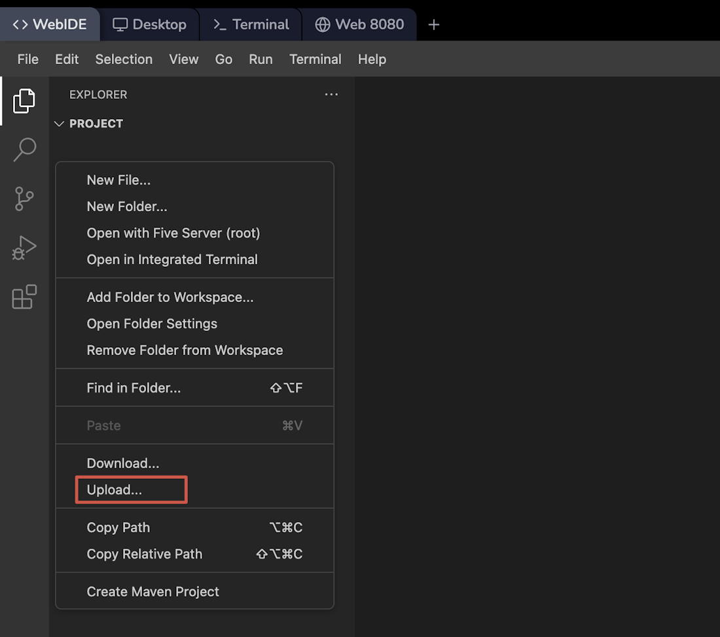The height and width of the screenshot is (637, 720).
Task: Select Open with Five Server (root)
Action: click(173, 233)
